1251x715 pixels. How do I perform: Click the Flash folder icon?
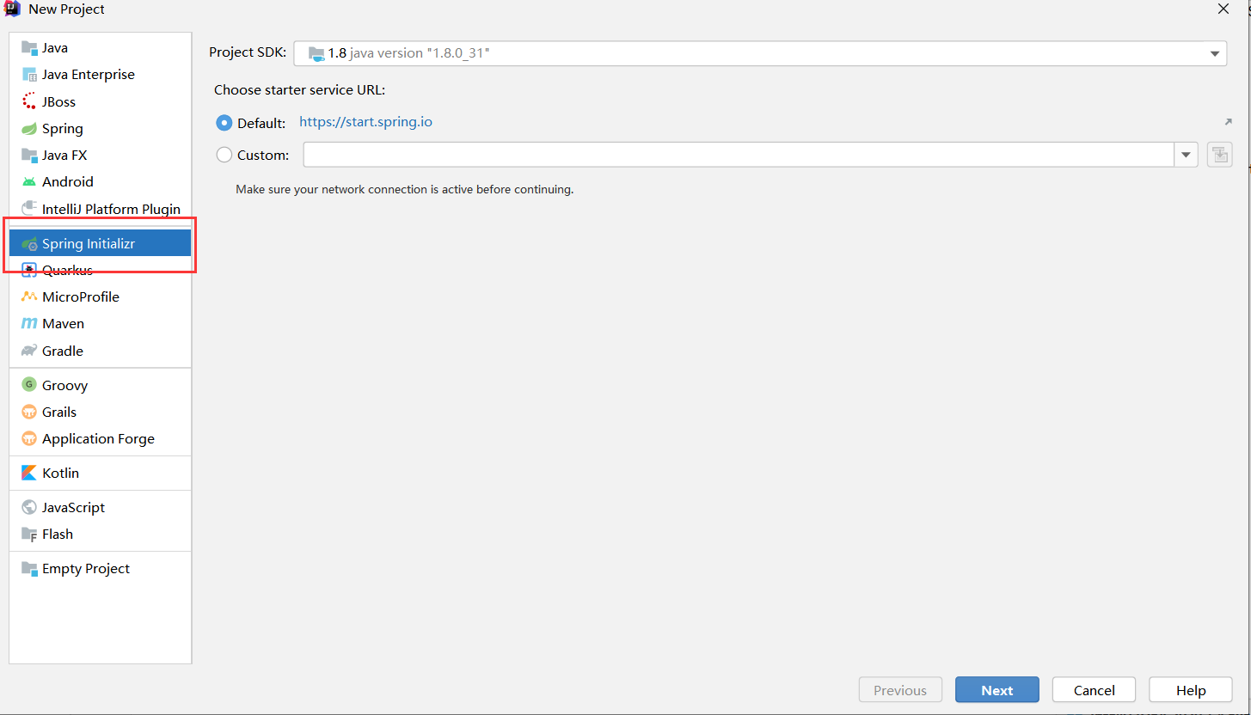tap(29, 535)
